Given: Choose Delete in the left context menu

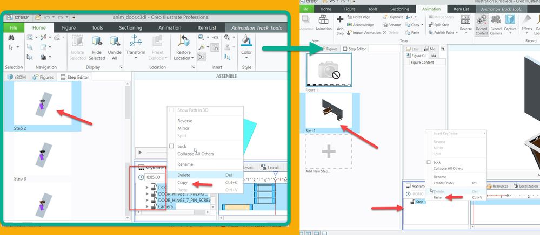Looking at the screenshot, I should tap(184, 175).
